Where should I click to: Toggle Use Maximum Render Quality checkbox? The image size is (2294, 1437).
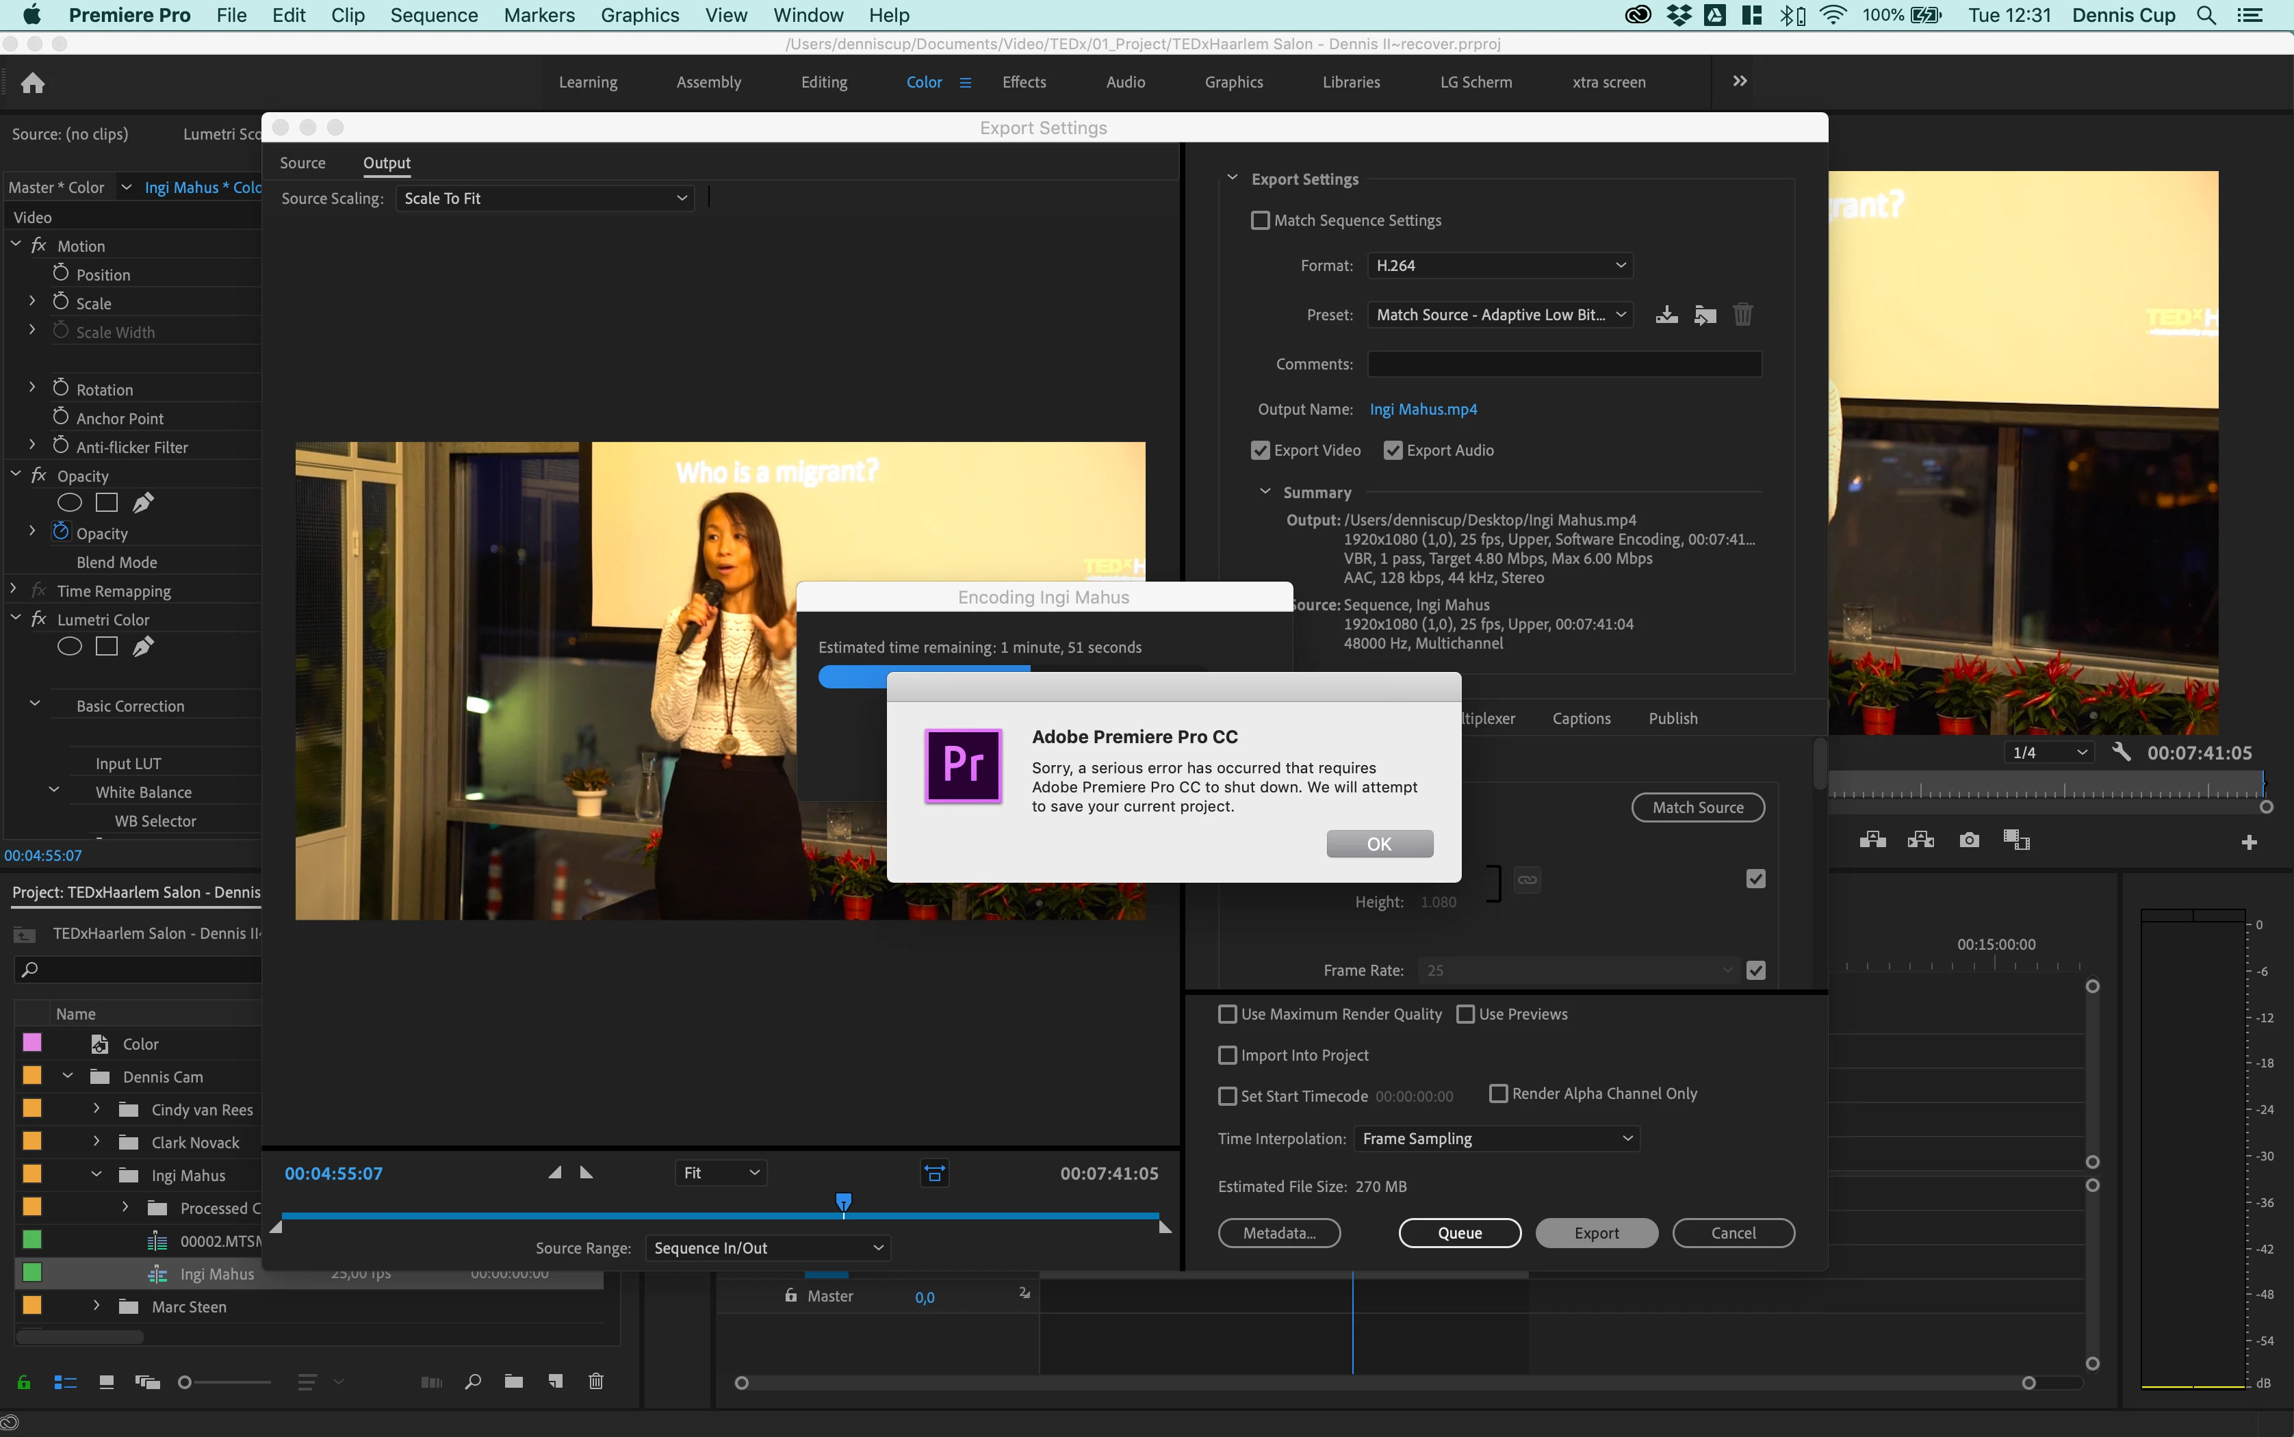pyautogui.click(x=1228, y=1014)
